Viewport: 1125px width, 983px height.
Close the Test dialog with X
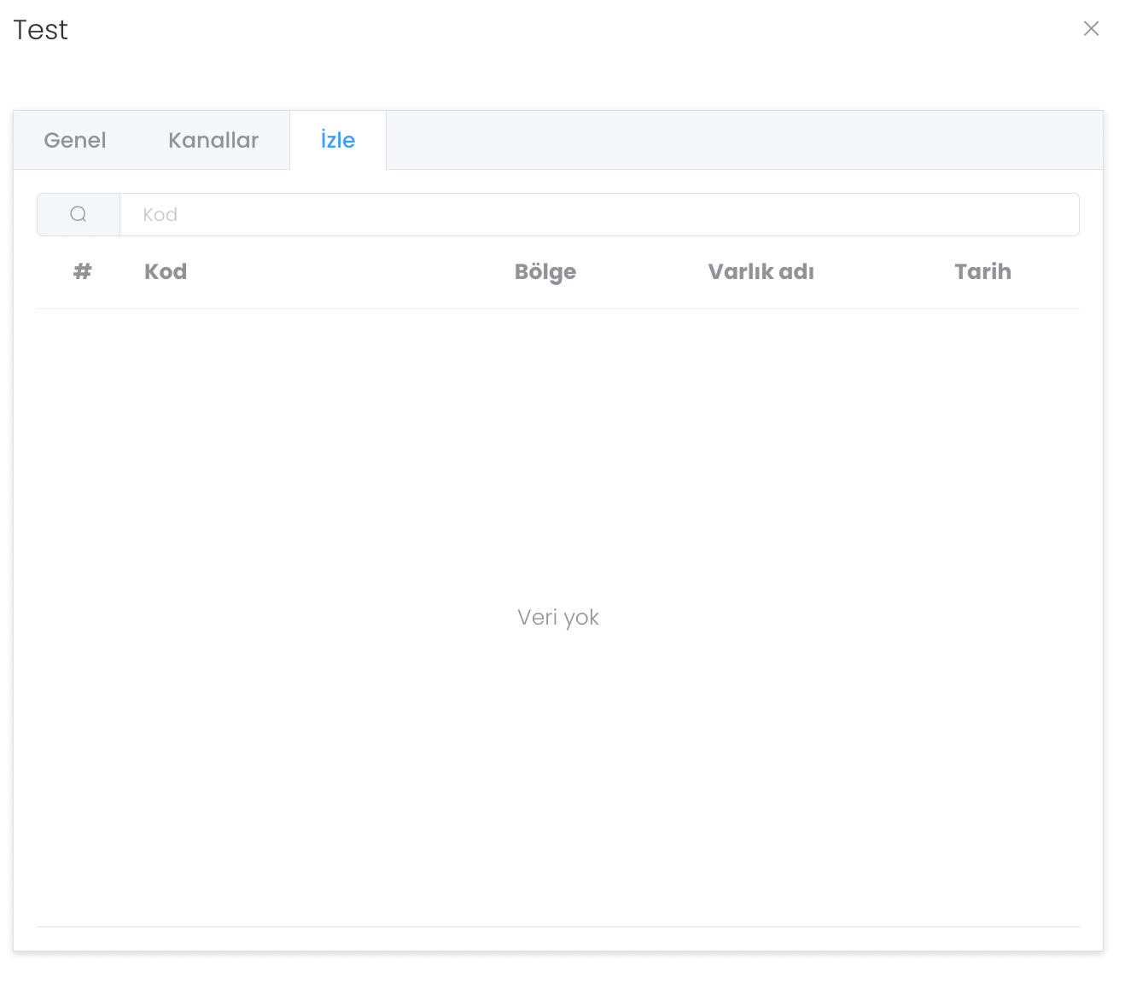1091,29
